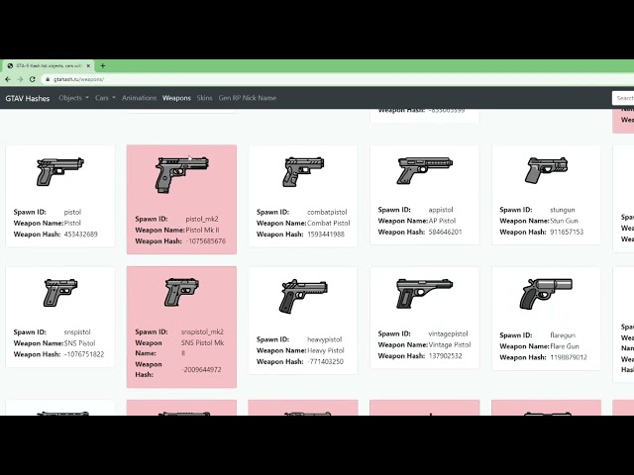Select Stun Gun hash 911657153
Viewport: 634px width, 475px height.
click(567, 233)
